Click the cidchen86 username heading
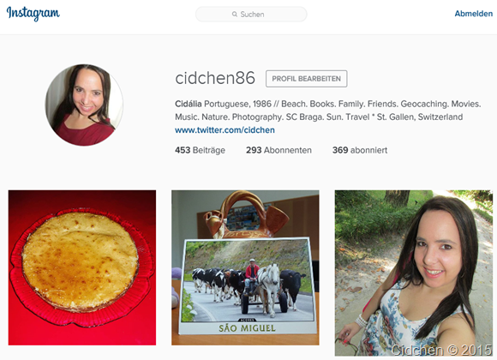Image resolution: width=497 pixels, height=360 pixels. 215,78
